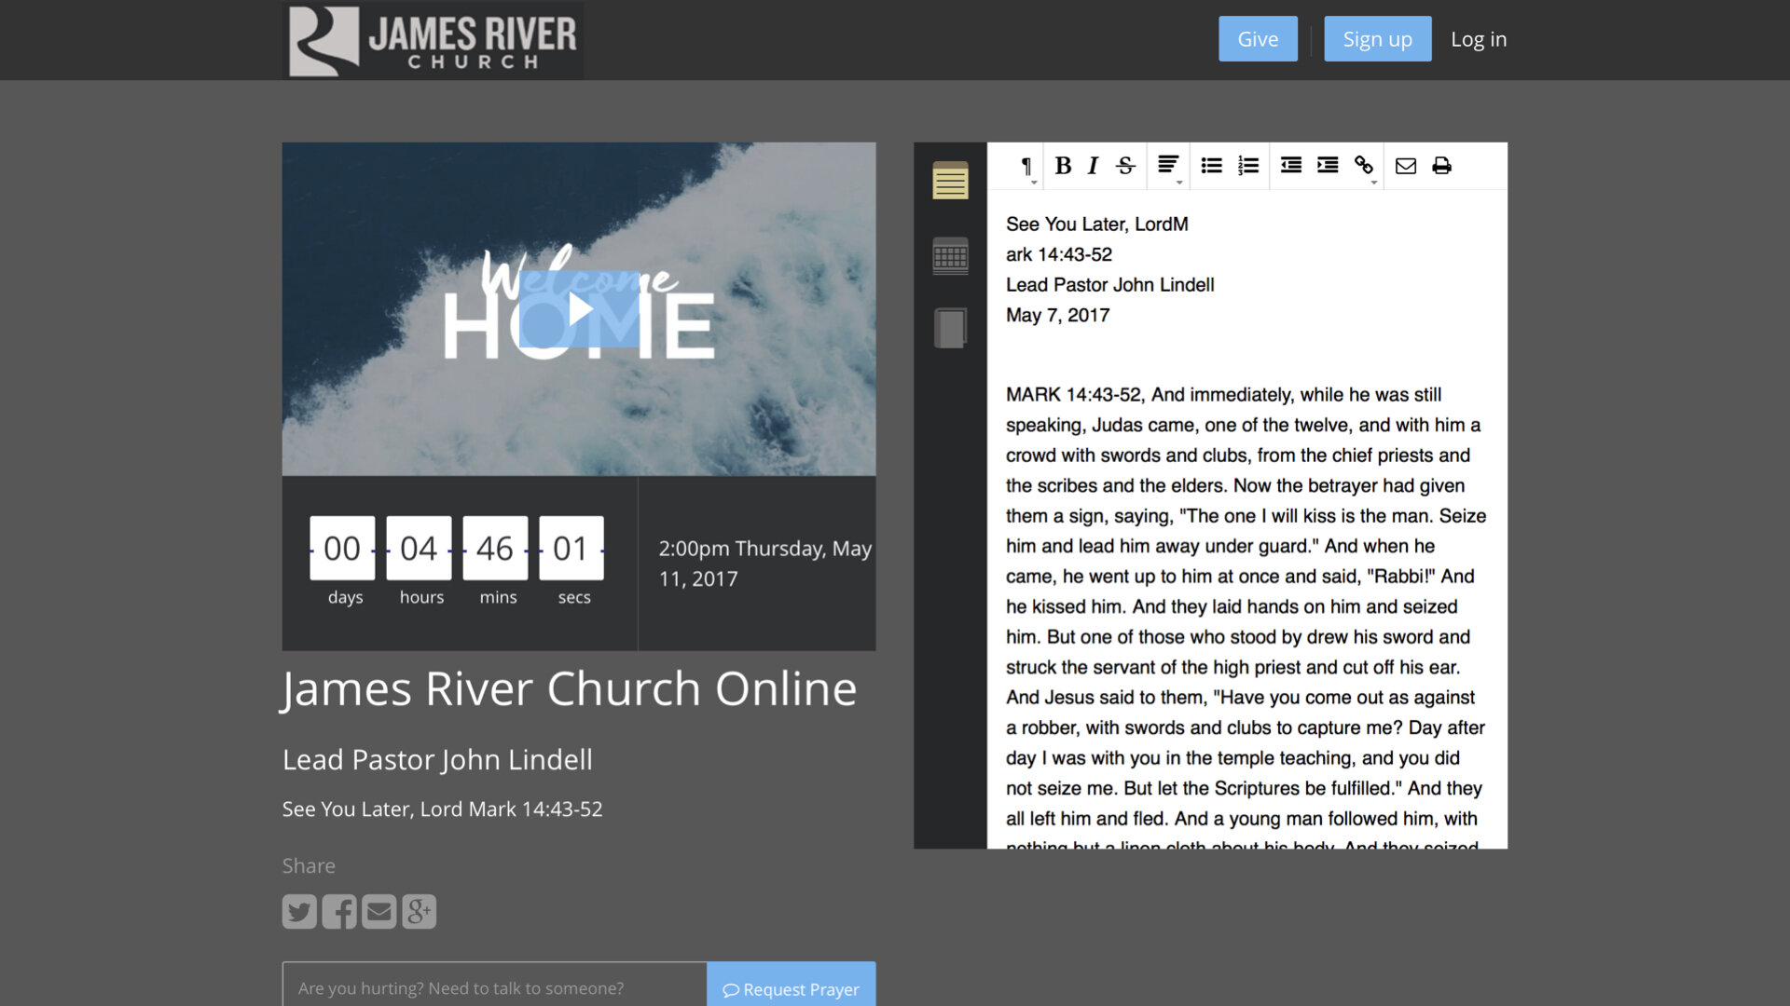Open the Log in link

click(1479, 39)
